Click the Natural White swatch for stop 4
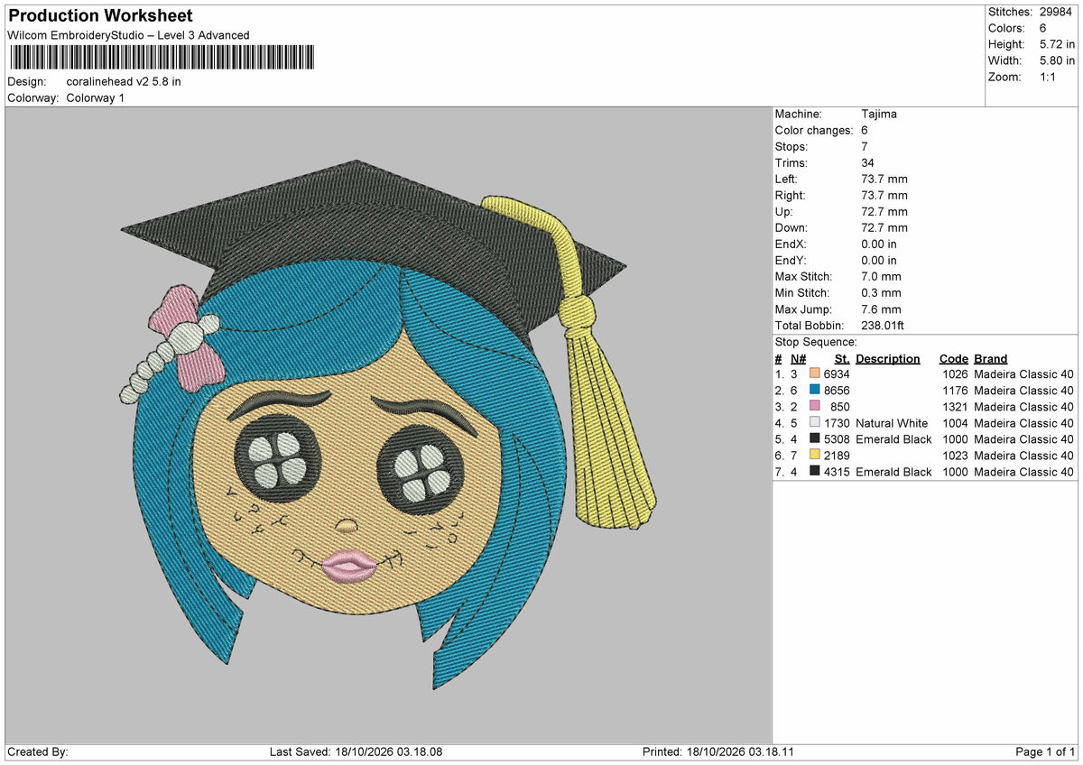The width and height of the screenshot is (1083, 765). click(815, 423)
